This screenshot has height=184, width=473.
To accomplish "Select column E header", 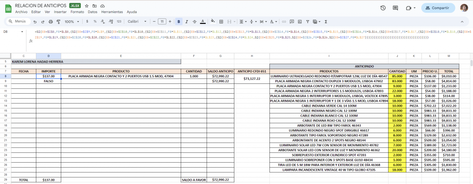I will 121,56.
